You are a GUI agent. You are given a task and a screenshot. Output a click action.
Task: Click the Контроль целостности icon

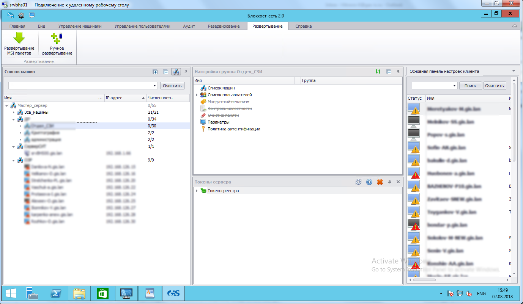[203, 108]
